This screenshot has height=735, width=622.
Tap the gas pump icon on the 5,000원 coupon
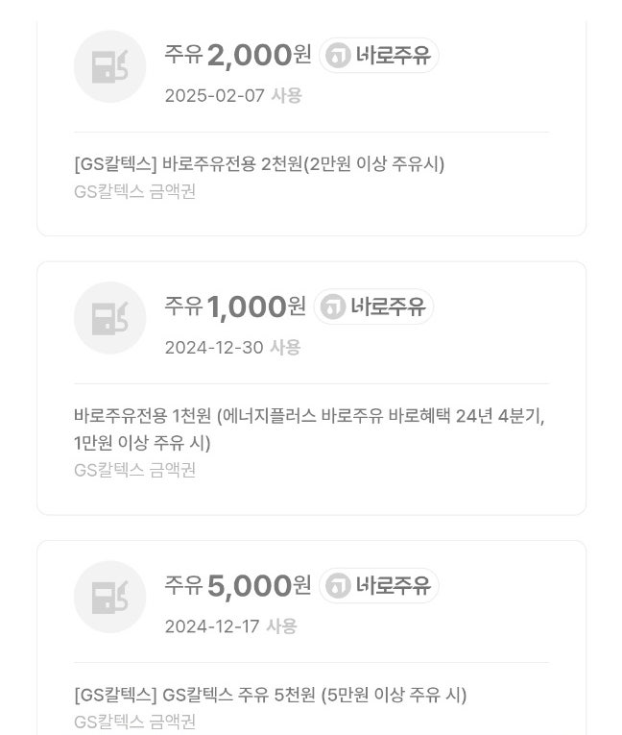point(109,597)
